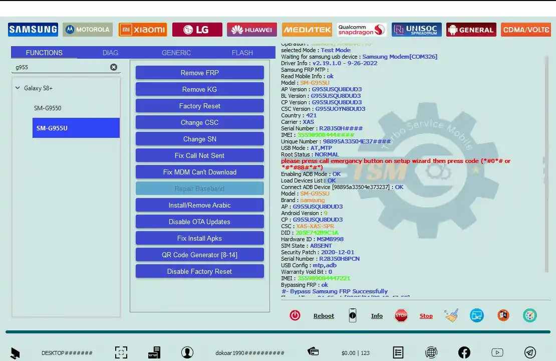Image resolution: width=556 pixels, height=361 pixels.
Task: Click the "Test Mode" log value
Action: tap(336, 50)
